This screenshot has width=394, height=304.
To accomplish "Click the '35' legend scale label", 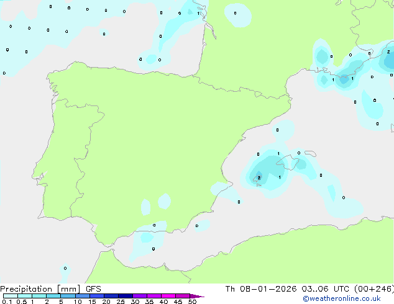I will point(149,302).
